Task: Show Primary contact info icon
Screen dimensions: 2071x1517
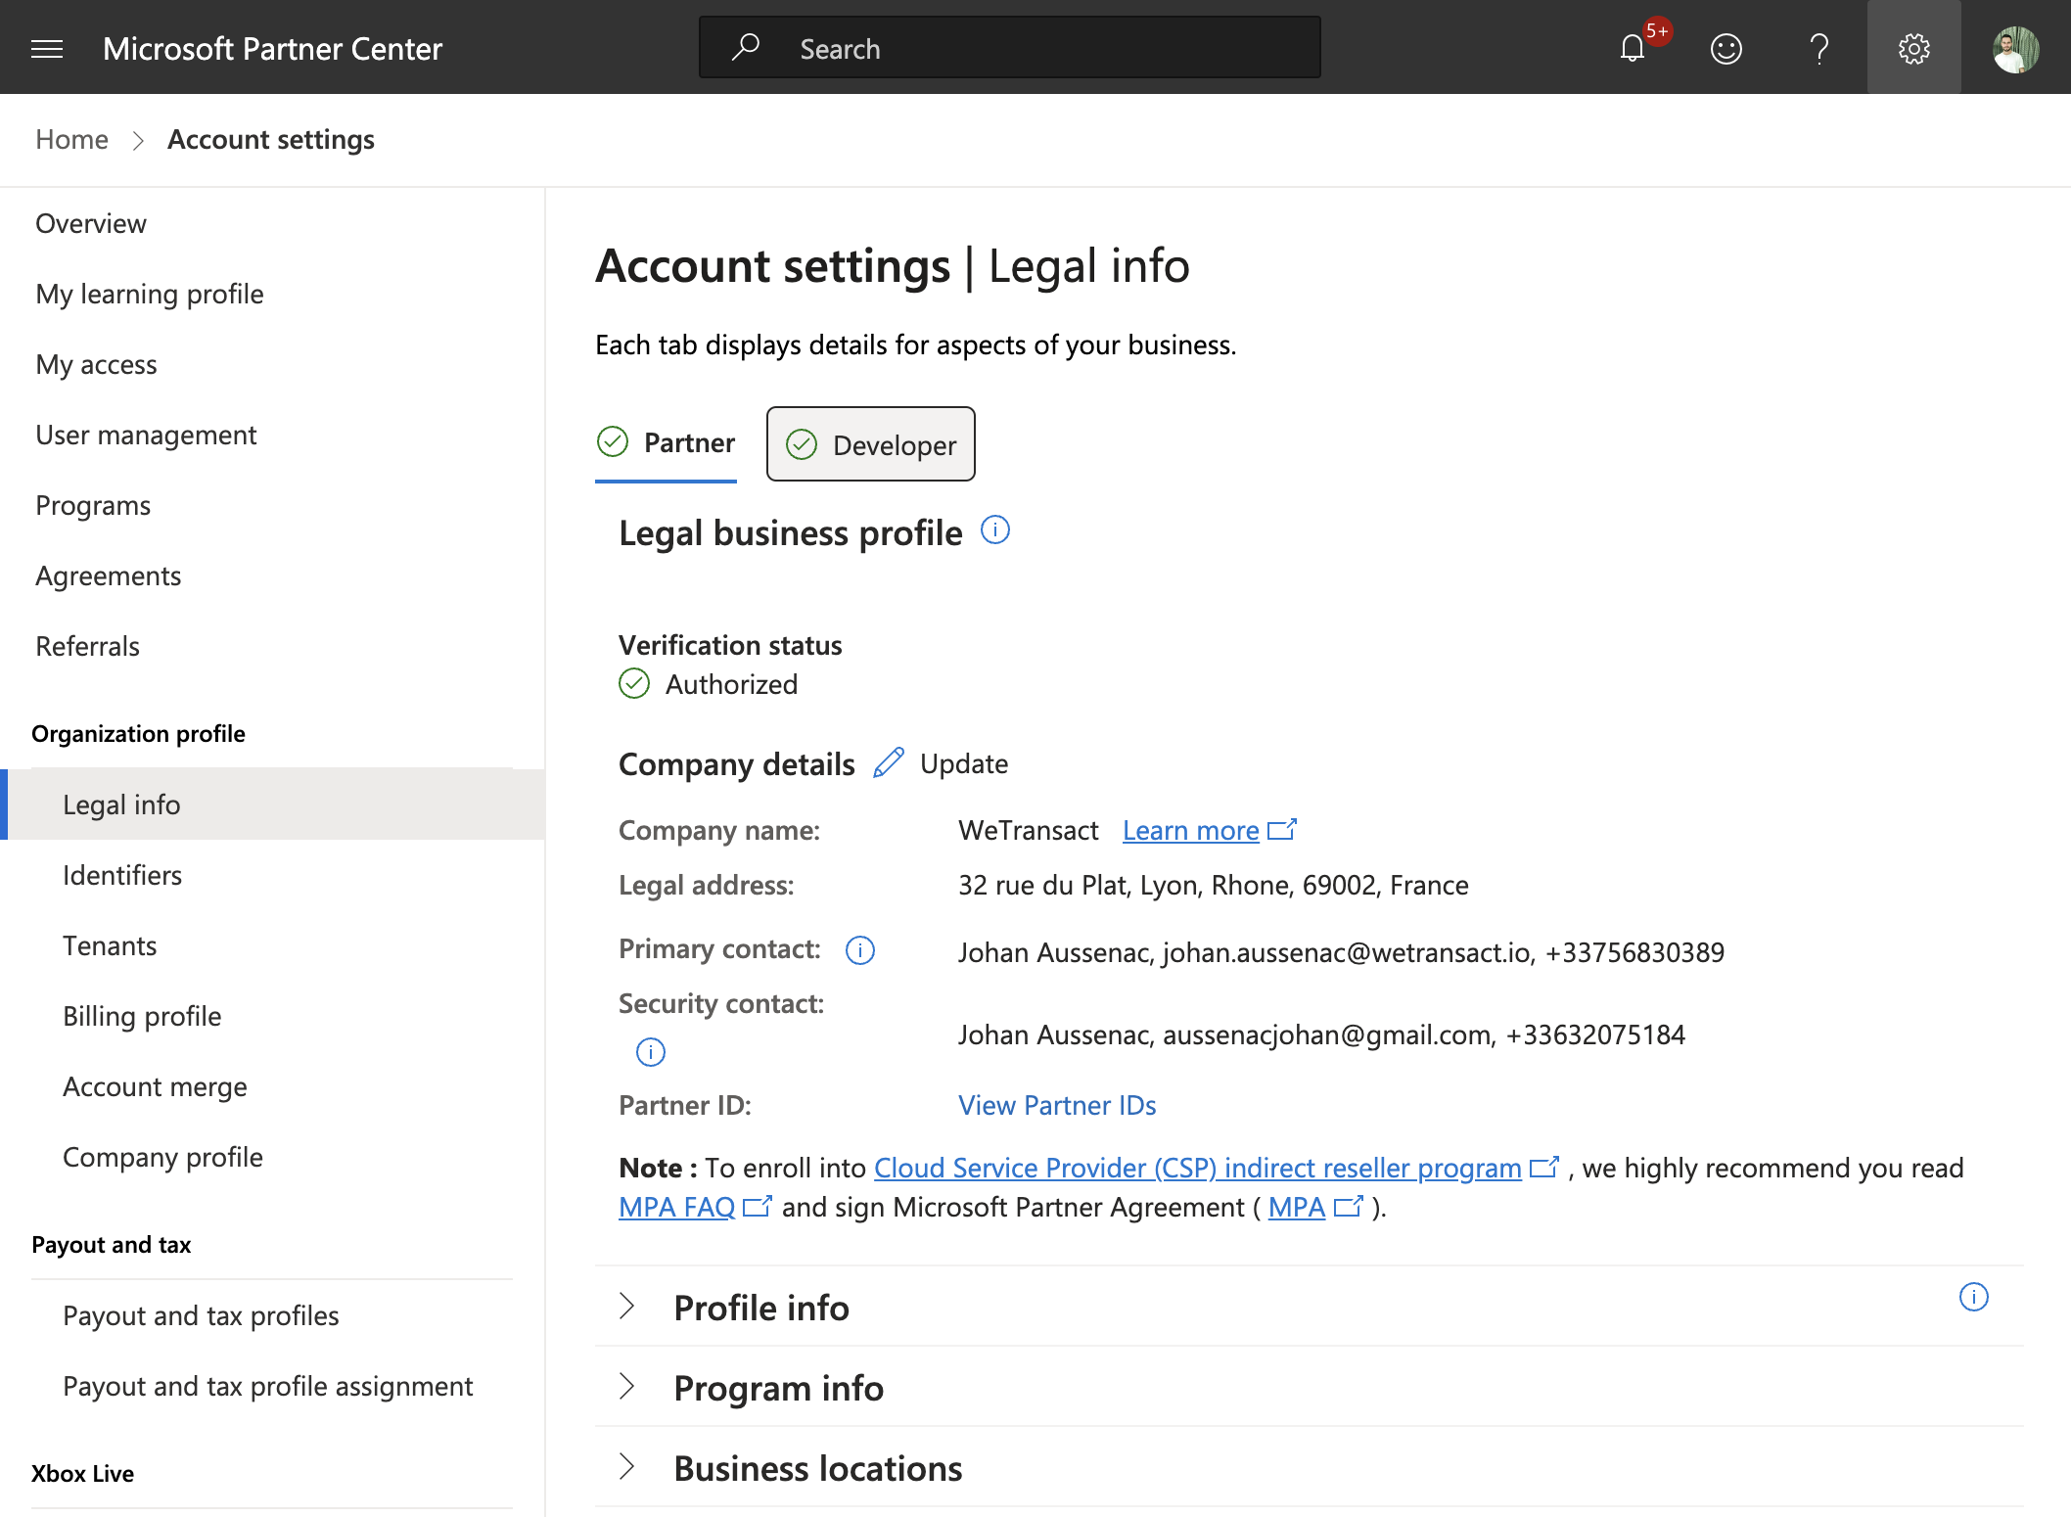Action: (859, 949)
